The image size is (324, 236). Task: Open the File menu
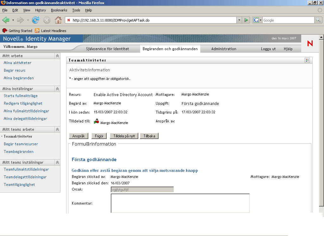[x=5, y=10]
